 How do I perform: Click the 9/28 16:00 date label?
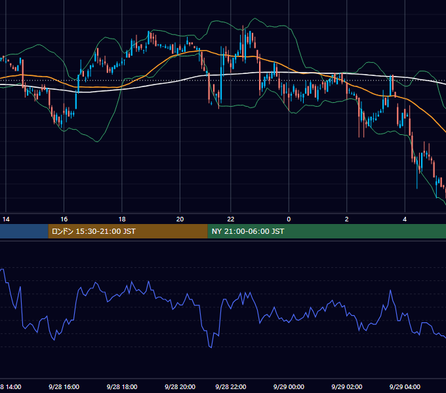(64, 387)
